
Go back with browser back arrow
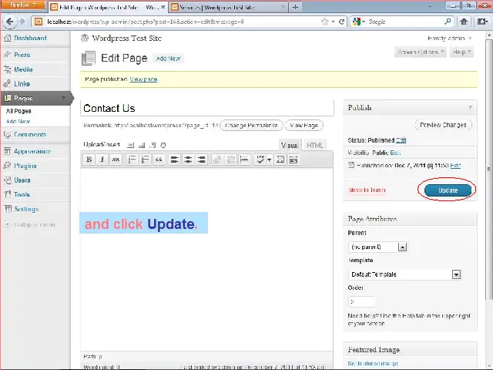pyautogui.click(x=10, y=22)
